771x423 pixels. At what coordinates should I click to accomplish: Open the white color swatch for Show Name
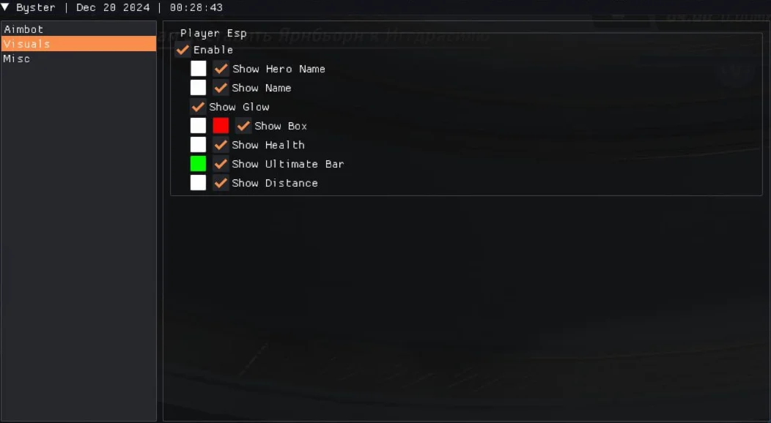click(198, 88)
